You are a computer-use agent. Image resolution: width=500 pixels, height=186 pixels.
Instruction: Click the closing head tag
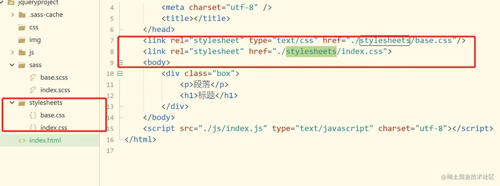click(x=159, y=29)
